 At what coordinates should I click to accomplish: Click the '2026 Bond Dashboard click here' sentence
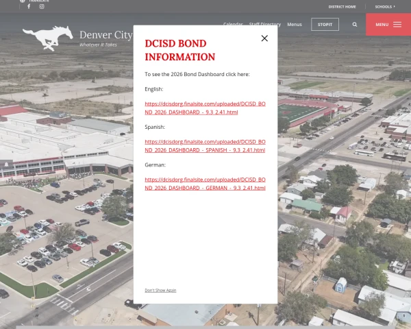(197, 74)
